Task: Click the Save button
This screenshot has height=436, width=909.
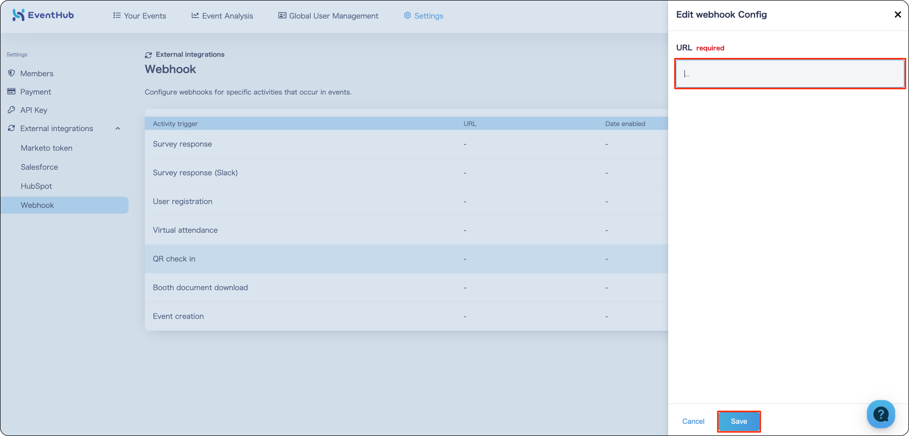Action: [x=739, y=421]
